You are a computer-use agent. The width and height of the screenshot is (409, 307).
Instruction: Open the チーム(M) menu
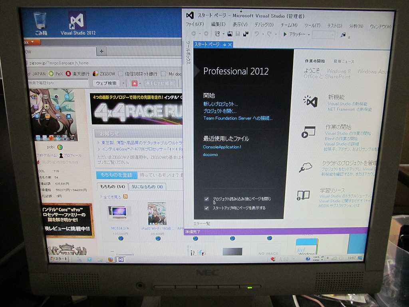(x=289, y=25)
